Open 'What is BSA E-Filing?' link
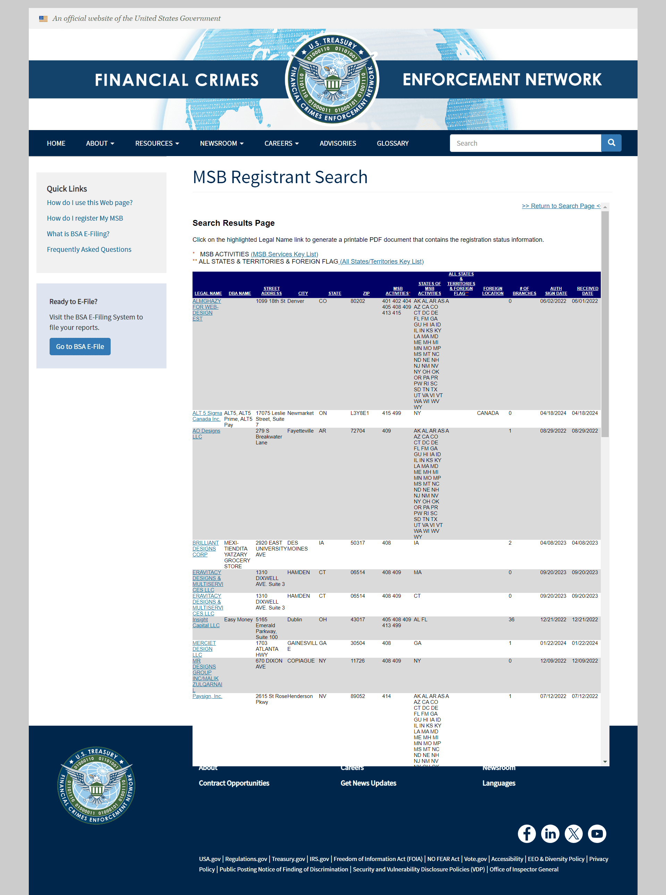The width and height of the screenshot is (666, 895). [x=78, y=234]
